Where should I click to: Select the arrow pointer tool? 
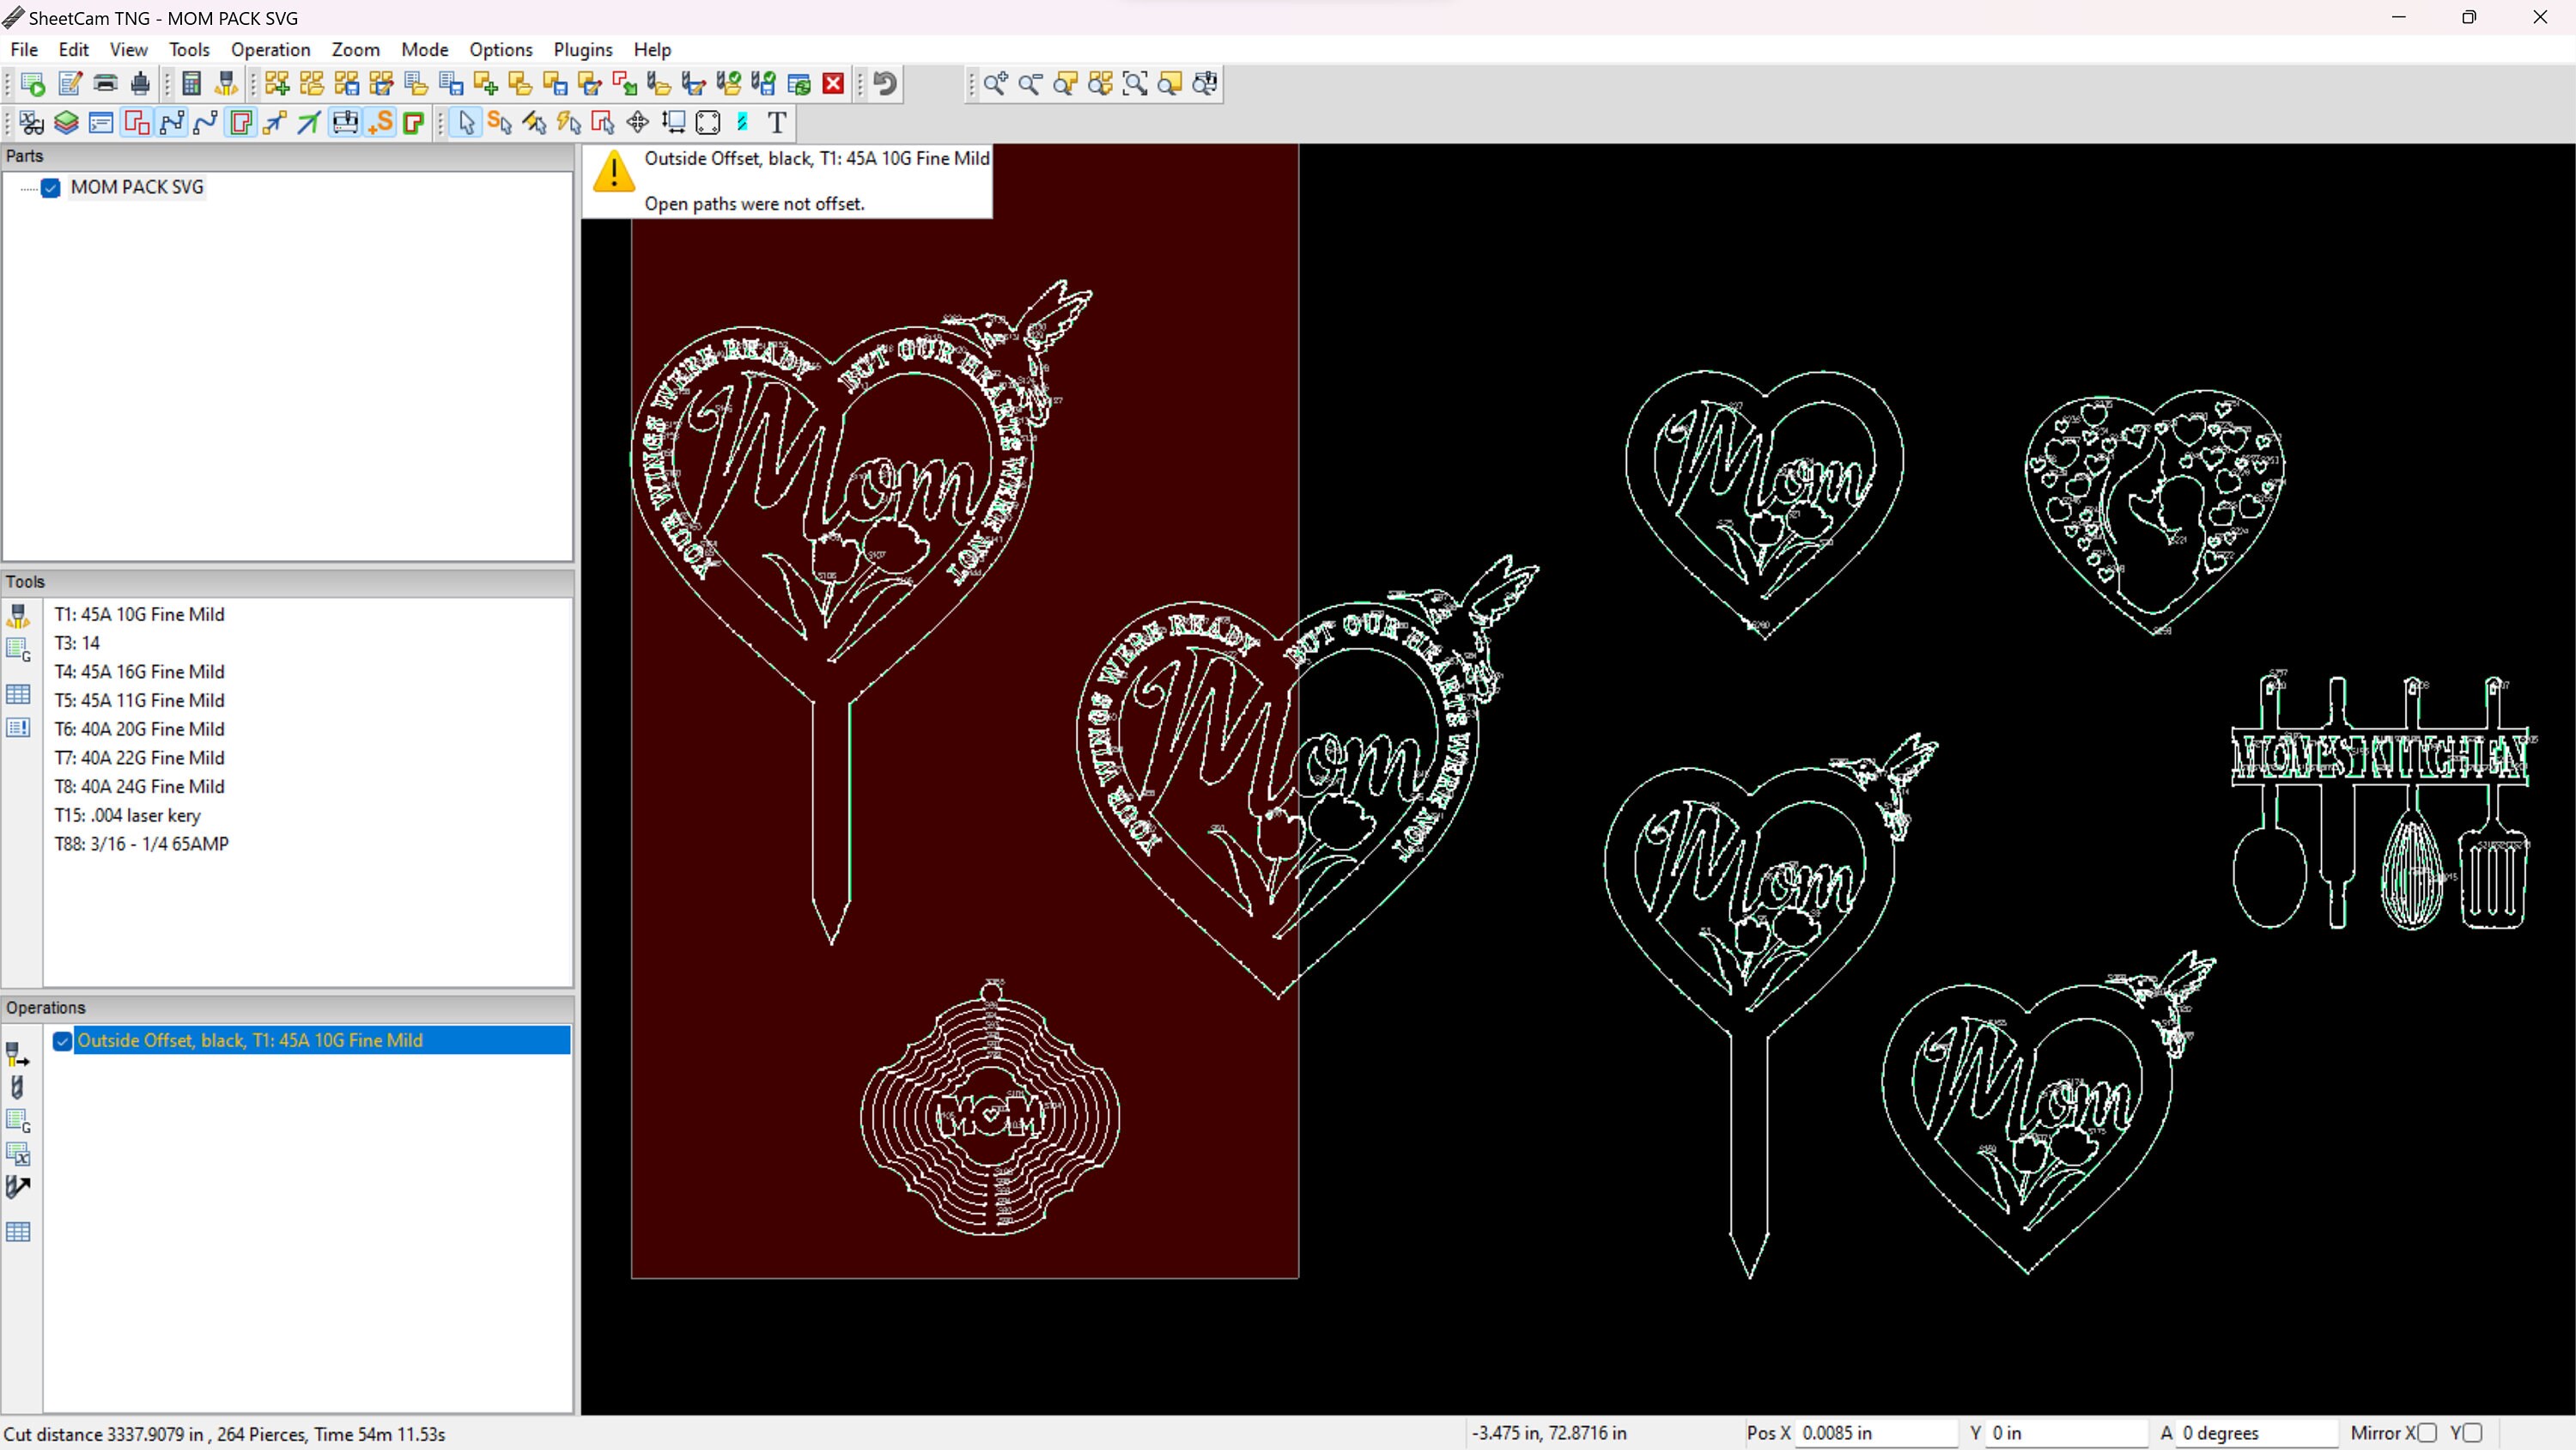465,122
